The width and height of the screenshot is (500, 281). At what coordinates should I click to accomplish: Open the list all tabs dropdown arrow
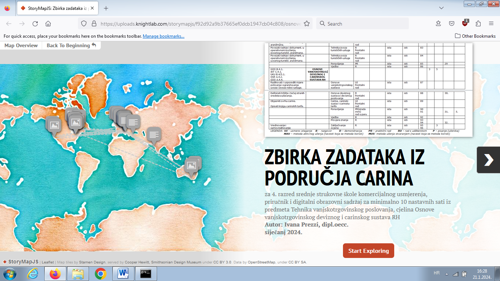pos(441,8)
